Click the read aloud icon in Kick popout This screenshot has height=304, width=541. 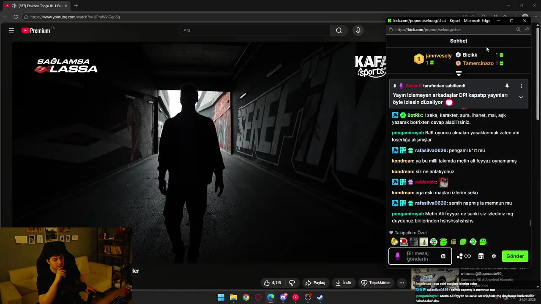(x=527, y=30)
